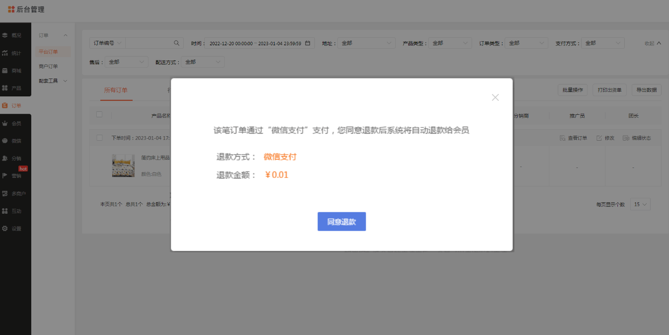
Task: Open 概况 overview icon in sidebar
Action: coord(5,35)
